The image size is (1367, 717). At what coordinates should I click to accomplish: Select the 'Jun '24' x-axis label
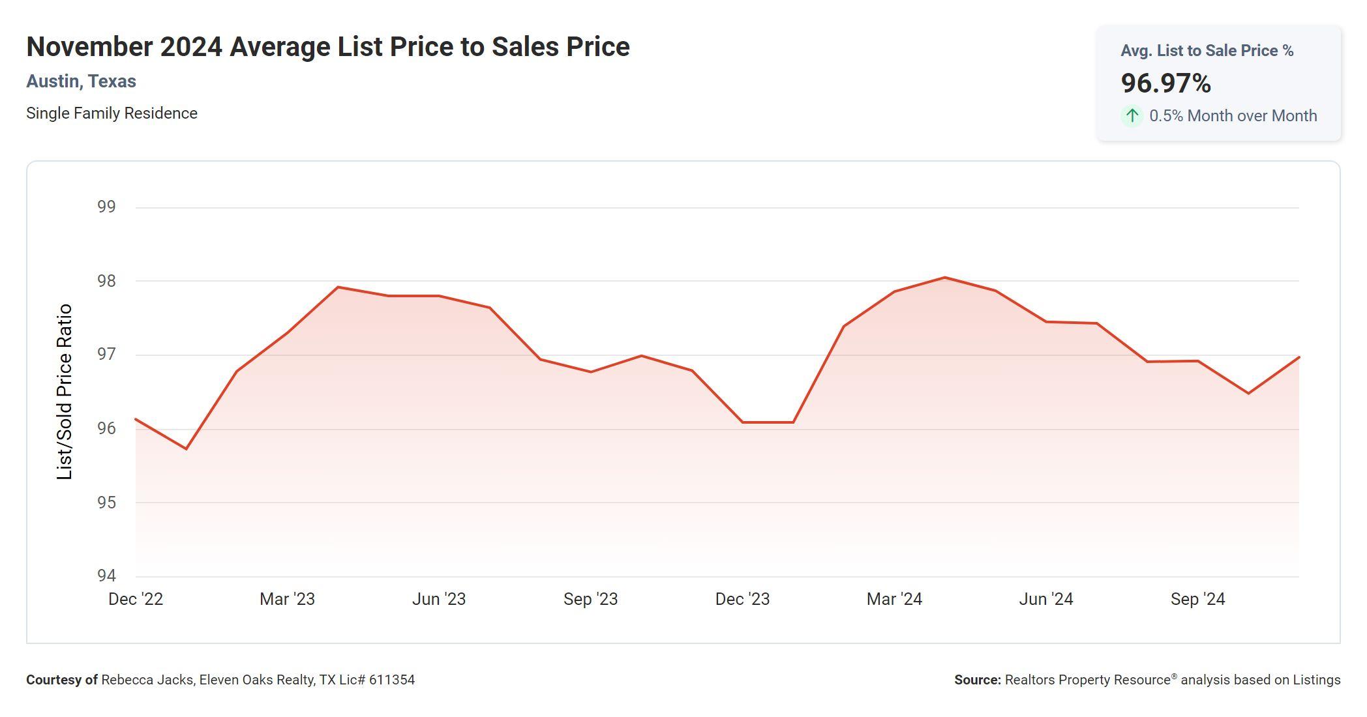(x=1046, y=599)
